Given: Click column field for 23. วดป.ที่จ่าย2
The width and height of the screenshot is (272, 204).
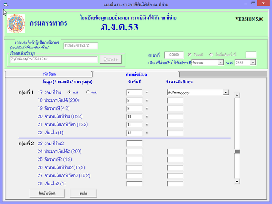Looking at the screenshot, I should 134,144.
